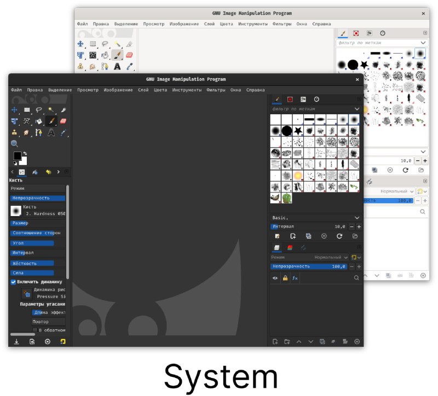Open Справка menu in light window
The height and width of the screenshot is (396, 438).
click(321, 24)
